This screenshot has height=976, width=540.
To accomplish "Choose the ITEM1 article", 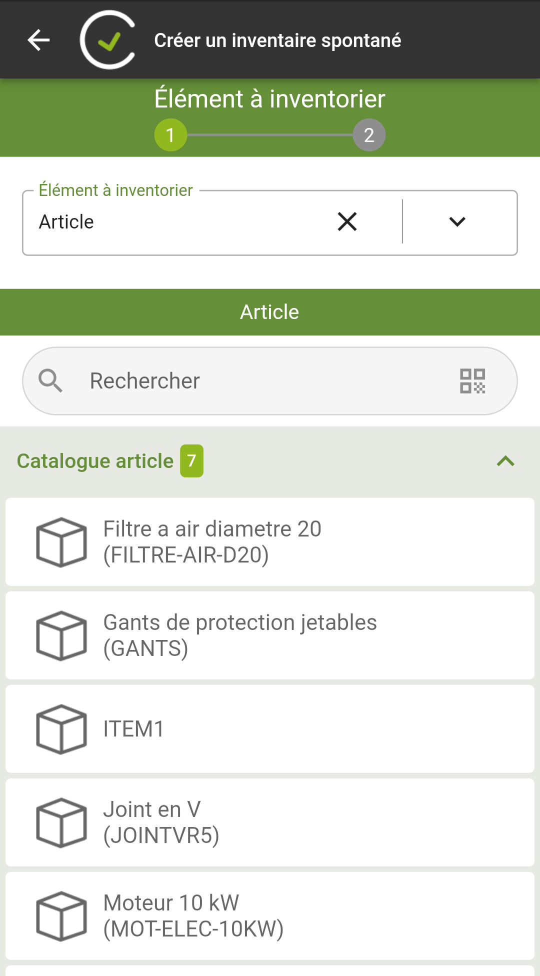I will 270,729.
